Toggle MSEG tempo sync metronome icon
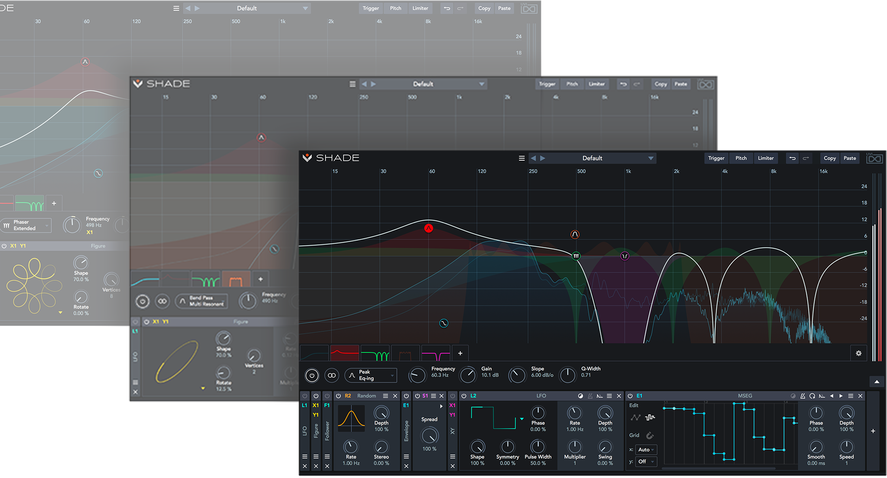Screen dimensions: 887x478 (x=802, y=396)
